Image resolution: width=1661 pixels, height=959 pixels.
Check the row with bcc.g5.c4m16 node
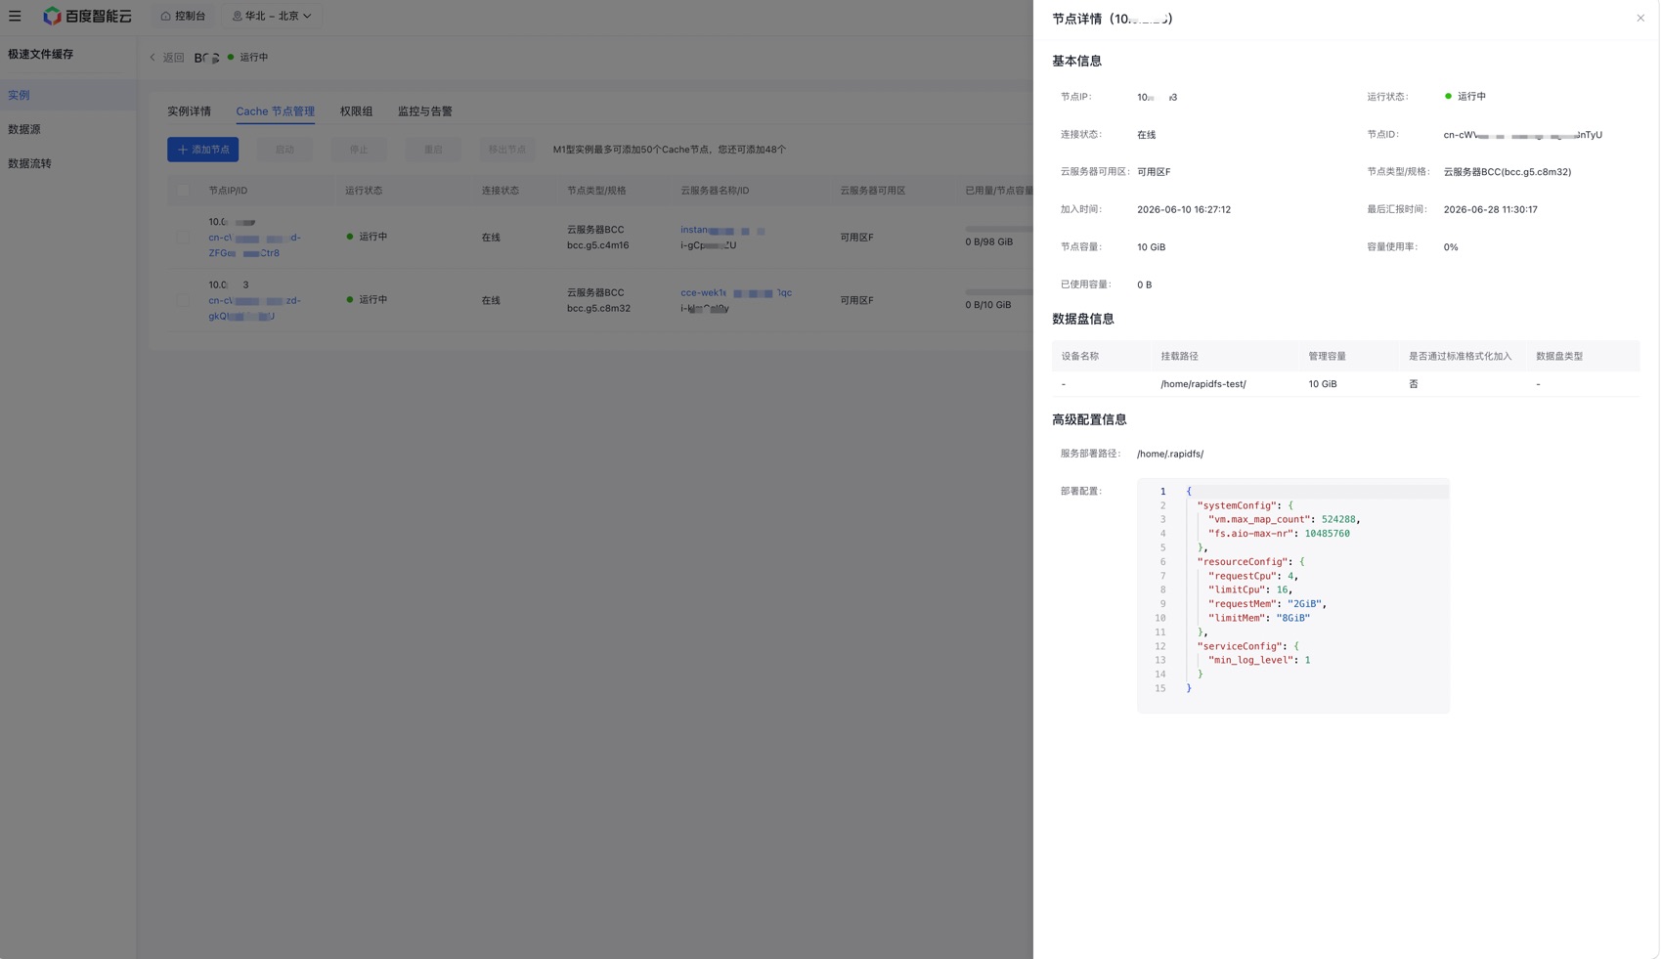coord(183,238)
